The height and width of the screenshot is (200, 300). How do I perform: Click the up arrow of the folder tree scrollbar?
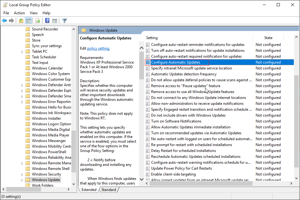tap(74, 29)
